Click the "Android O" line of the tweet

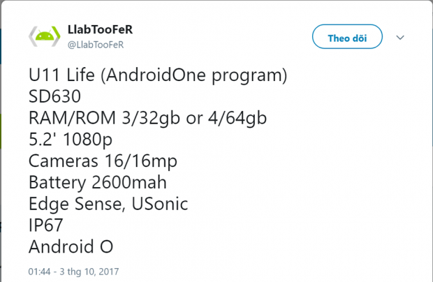(71, 247)
